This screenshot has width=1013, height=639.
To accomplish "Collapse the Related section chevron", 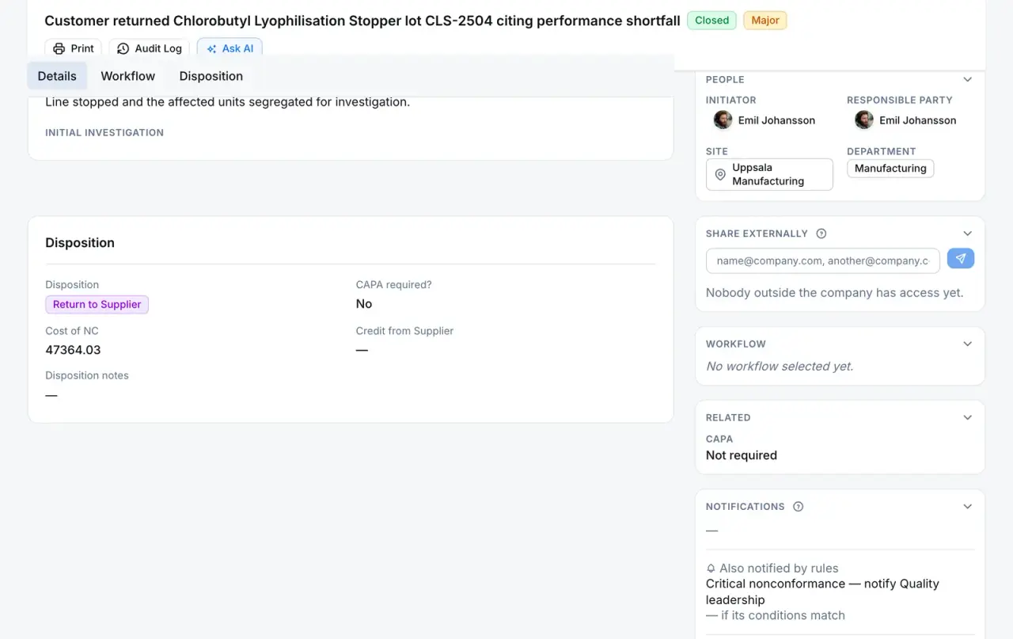I will 967,417.
